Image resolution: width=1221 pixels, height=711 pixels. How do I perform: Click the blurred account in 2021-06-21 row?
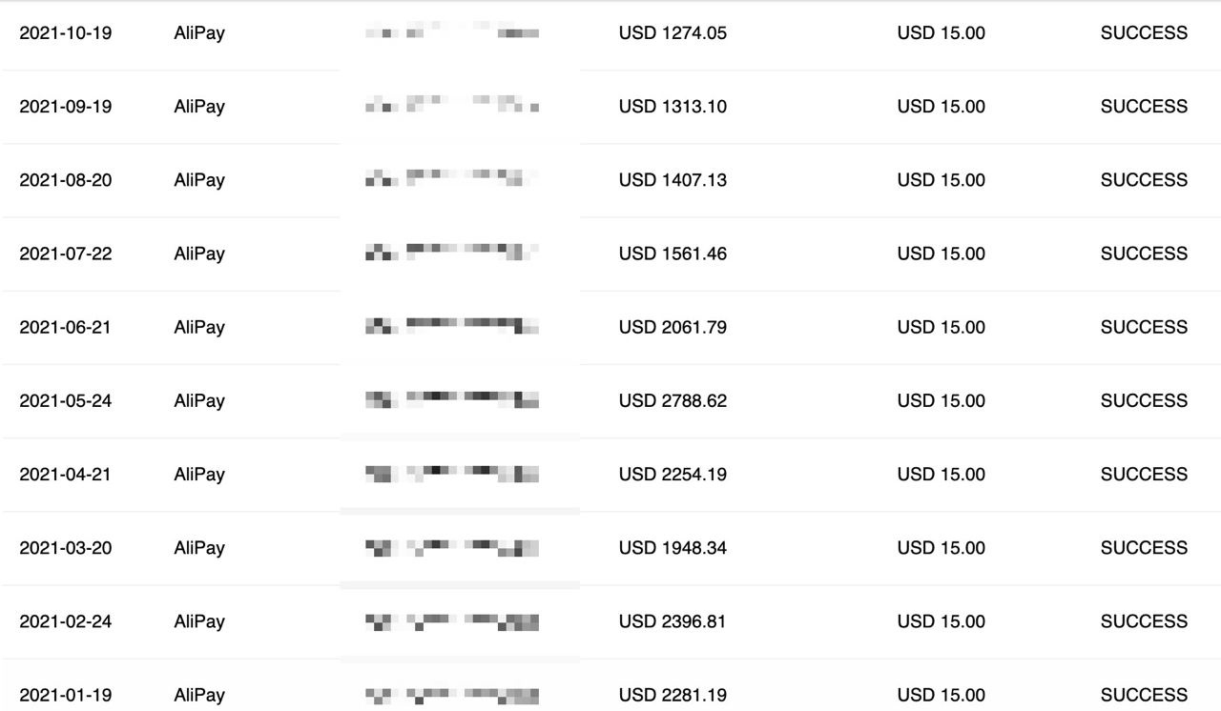[x=452, y=327]
